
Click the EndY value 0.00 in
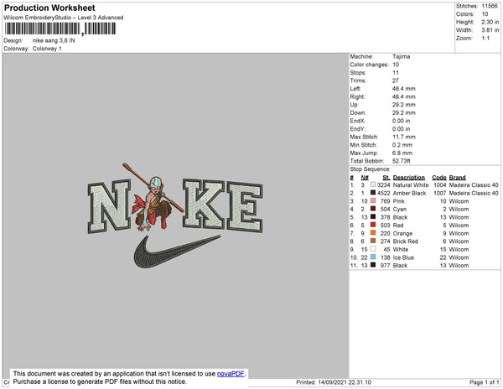(x=402, y=129)
